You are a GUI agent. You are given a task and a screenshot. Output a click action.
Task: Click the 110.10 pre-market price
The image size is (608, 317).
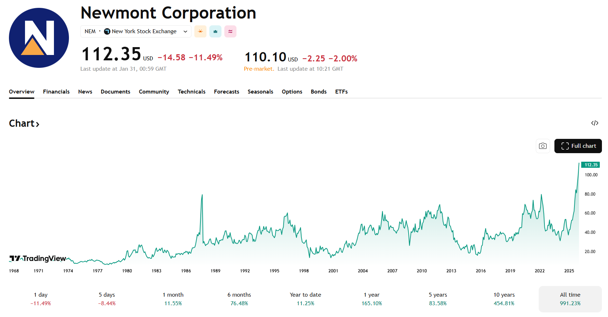click(x=265, y=57)
